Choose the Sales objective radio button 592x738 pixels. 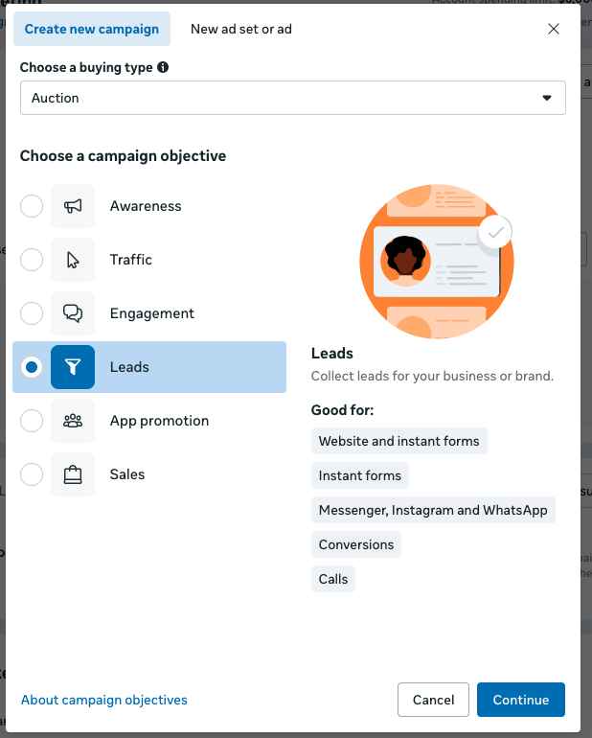click(x=32, y=474)
